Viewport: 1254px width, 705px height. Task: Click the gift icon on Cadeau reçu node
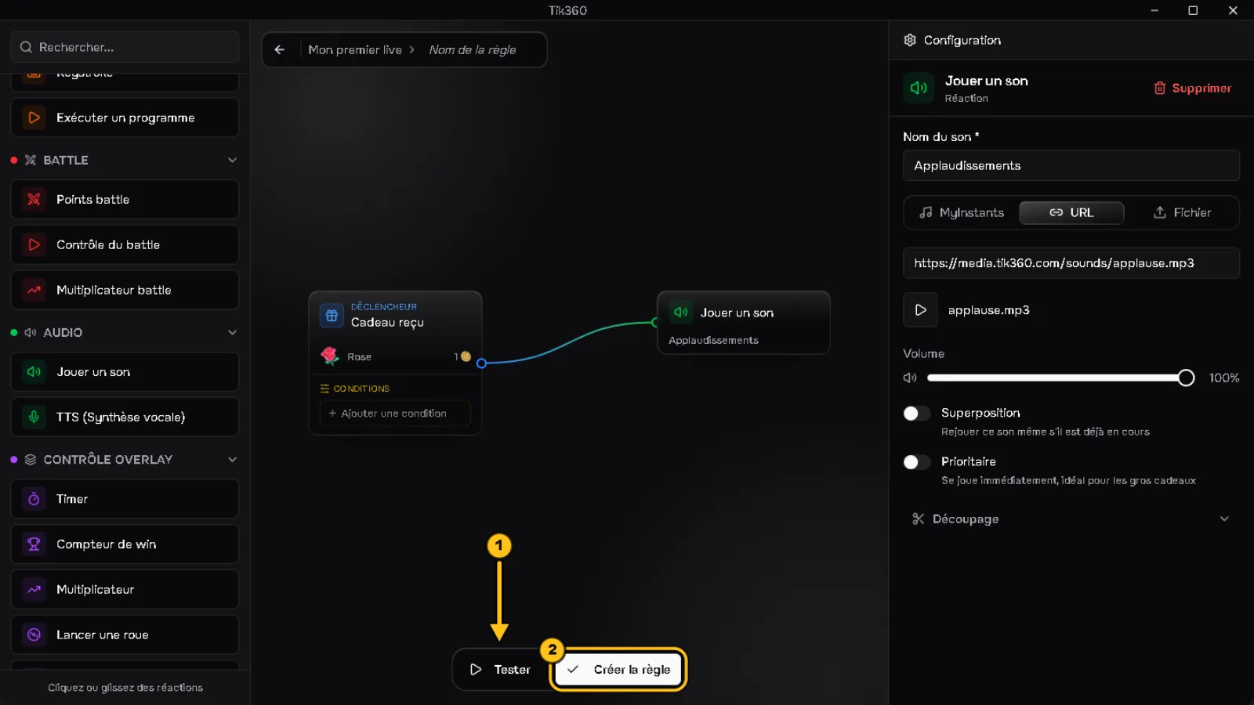coord(332,315)
